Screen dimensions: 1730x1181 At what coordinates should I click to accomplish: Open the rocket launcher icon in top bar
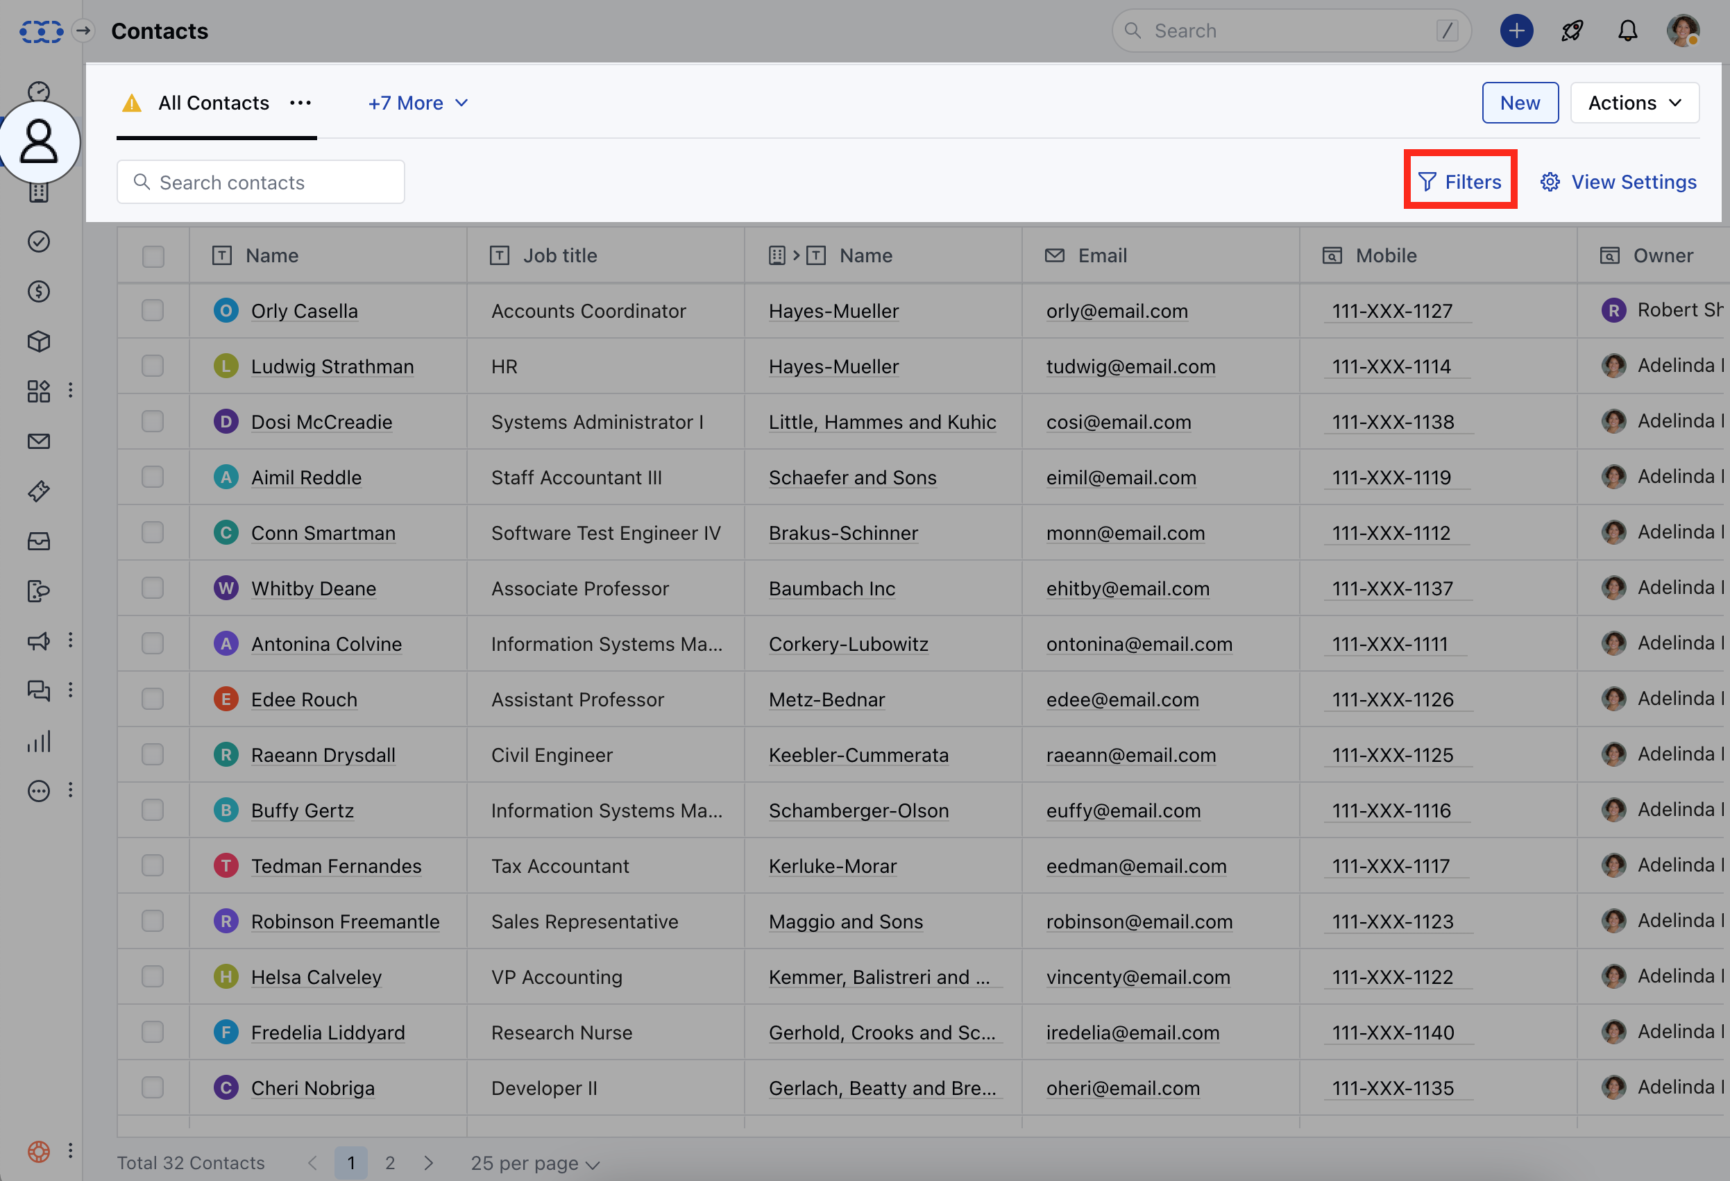(1572, 31)
